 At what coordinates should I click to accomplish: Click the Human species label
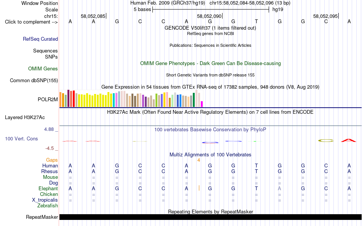click(50, 166)
